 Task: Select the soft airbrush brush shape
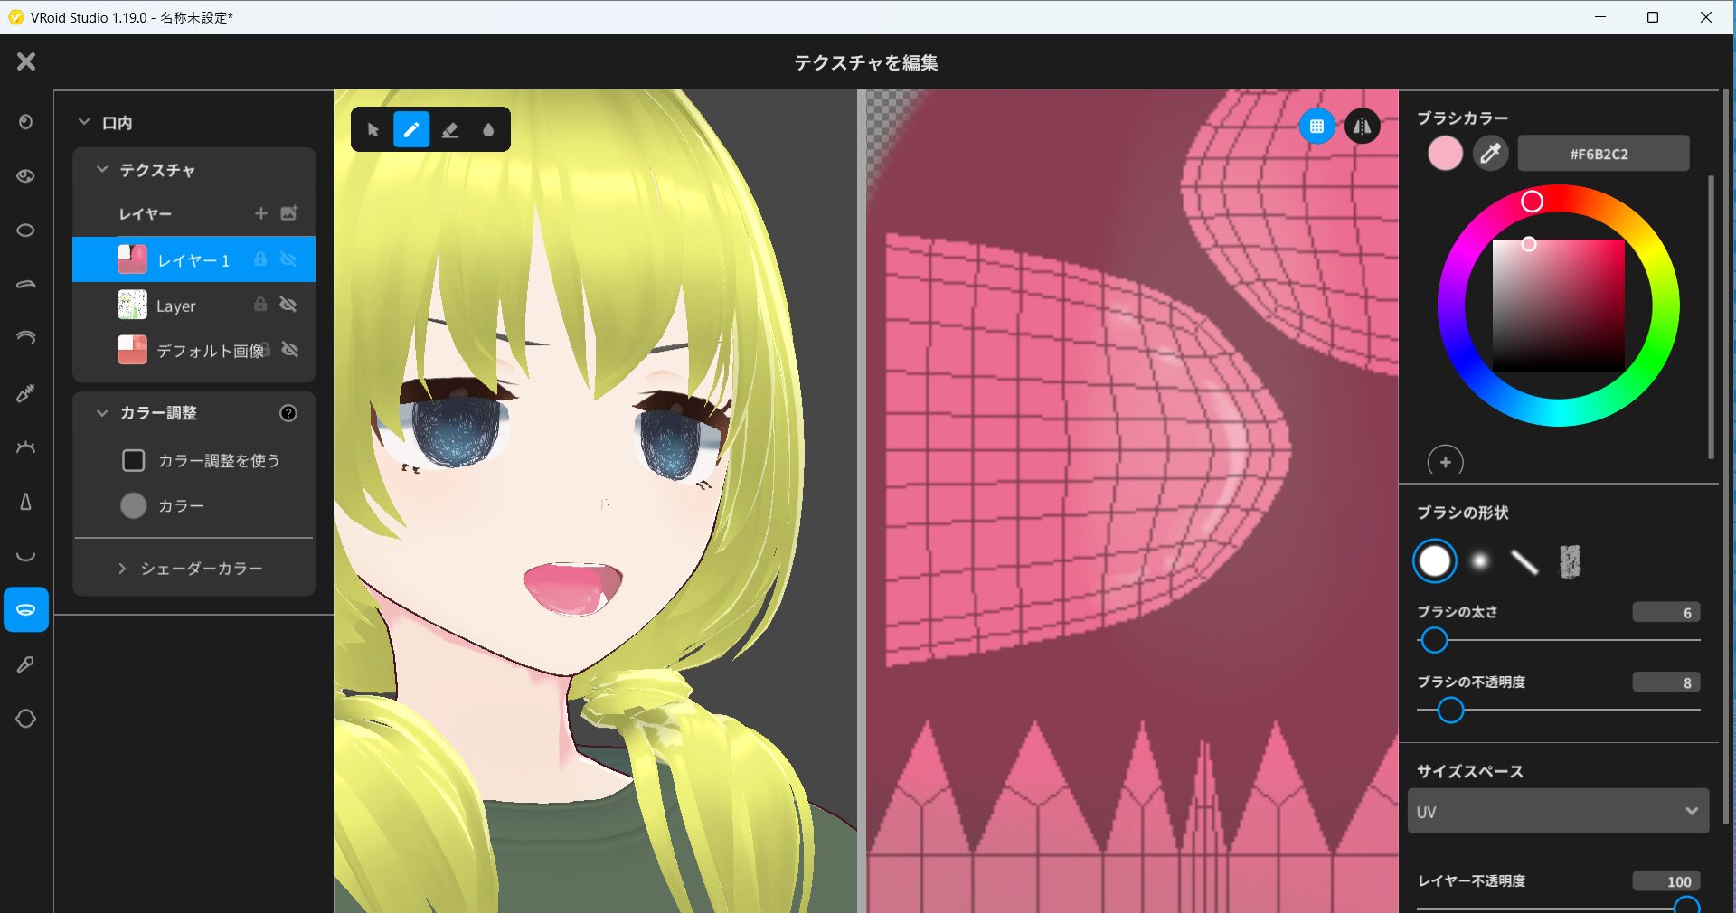click(1480, 561)
